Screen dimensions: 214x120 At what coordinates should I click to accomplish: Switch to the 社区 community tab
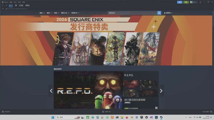click(x=21, y=5)
